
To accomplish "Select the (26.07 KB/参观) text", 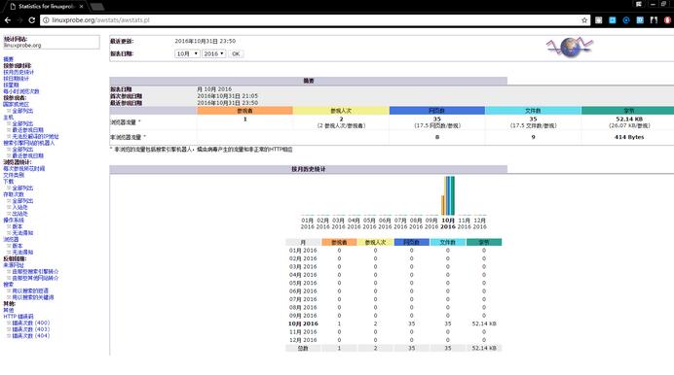I will coord(629,125).
